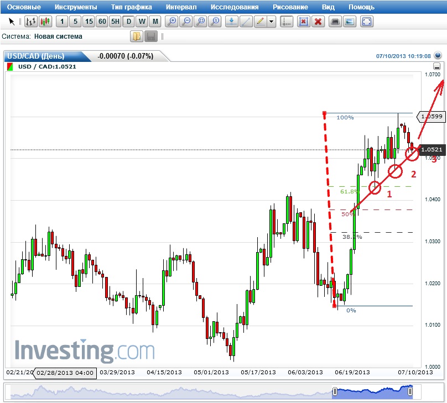Set interval to 60 minutes
447x403 pixels.
(102, 22)
